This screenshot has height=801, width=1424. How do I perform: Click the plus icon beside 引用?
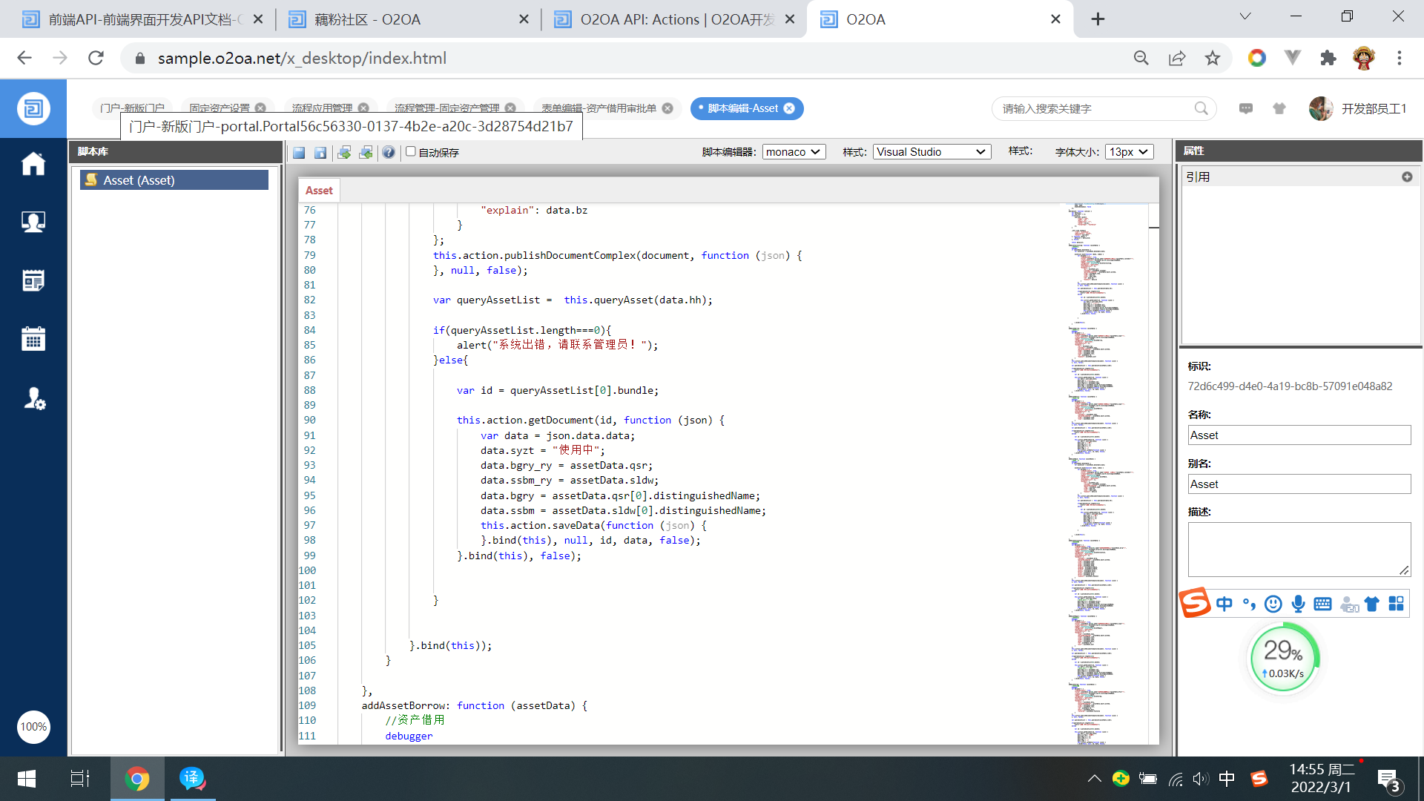(1407, 177)
